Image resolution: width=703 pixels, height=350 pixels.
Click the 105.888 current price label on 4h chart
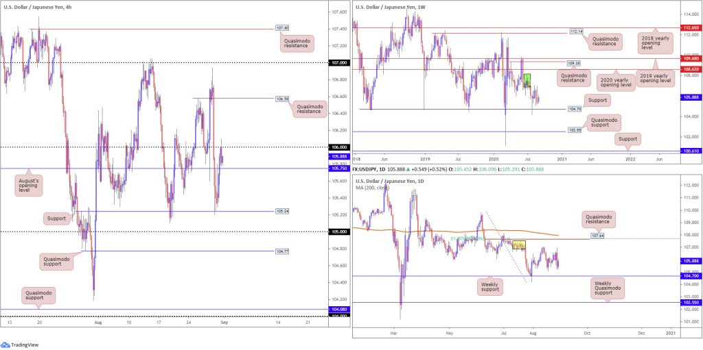point(338,156)
